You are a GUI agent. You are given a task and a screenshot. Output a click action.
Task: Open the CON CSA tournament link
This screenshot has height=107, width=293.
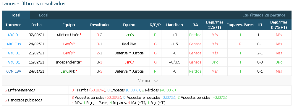tap(14, 71)
